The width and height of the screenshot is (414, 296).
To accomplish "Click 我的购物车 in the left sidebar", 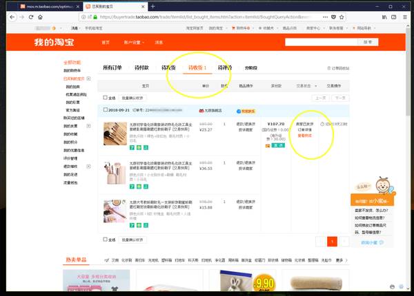I will 72,71.
